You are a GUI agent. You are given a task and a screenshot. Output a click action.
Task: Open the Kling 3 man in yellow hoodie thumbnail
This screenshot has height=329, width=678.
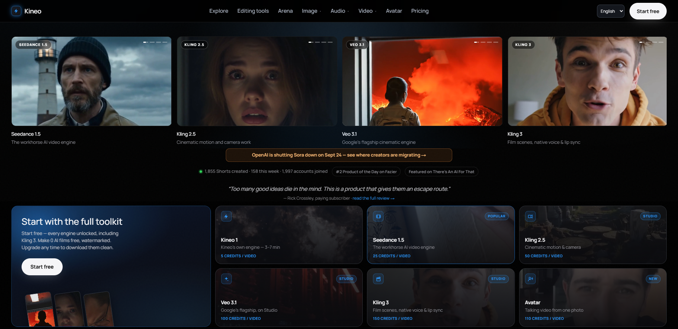click(x=587, y=81)
